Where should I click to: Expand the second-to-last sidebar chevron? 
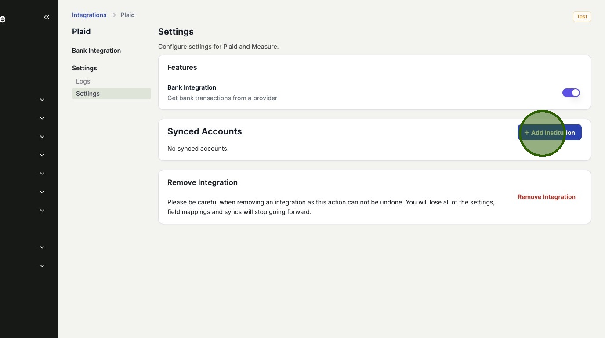click(x=42, y=247)
